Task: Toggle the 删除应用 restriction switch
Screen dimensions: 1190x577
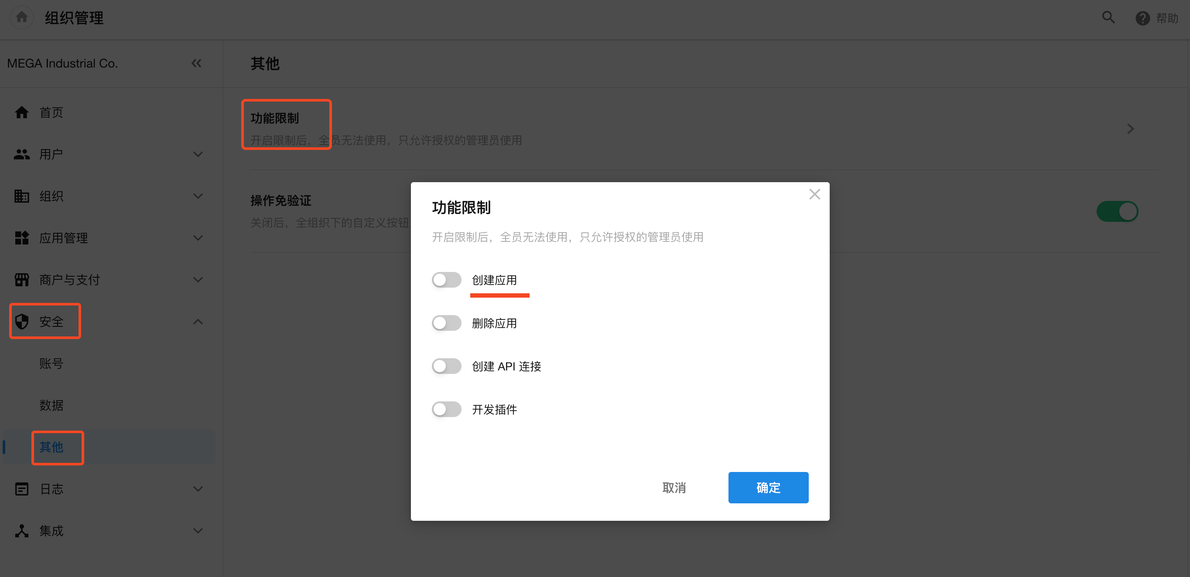Action: 446,323
